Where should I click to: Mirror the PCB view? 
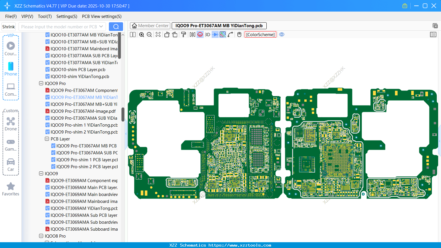pyautogui.click(x=192, y=35)
